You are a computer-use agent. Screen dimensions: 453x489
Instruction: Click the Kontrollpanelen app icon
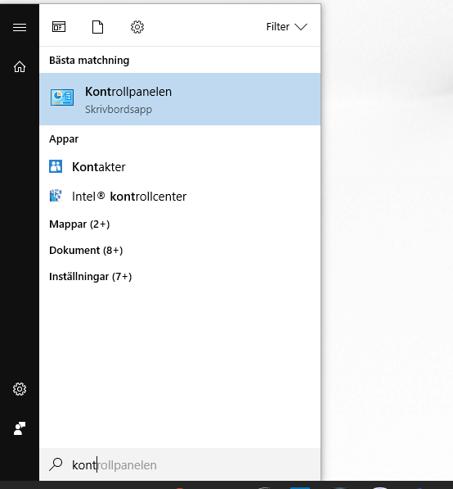[62, 97]
